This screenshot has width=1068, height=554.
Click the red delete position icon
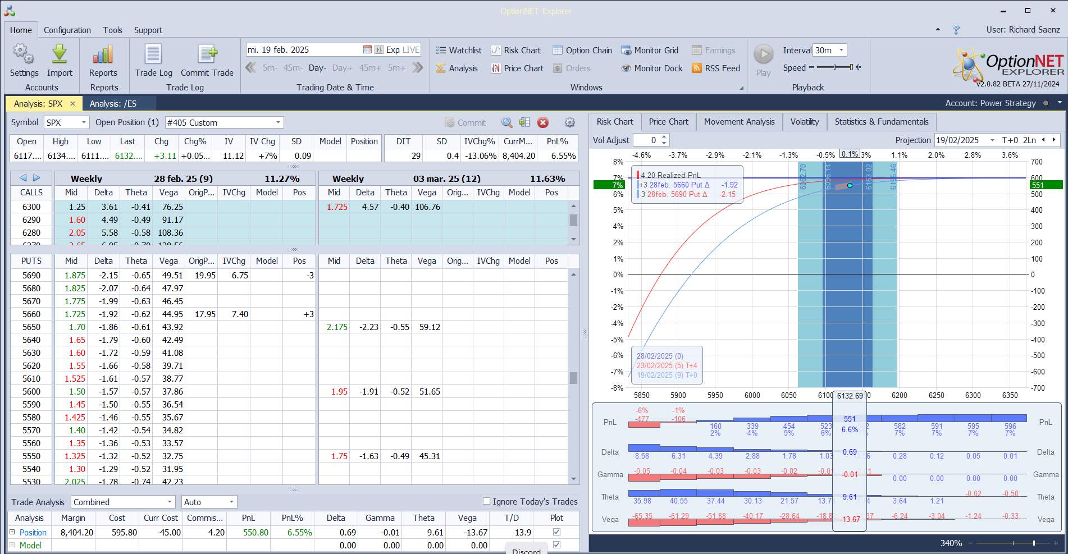543,122
